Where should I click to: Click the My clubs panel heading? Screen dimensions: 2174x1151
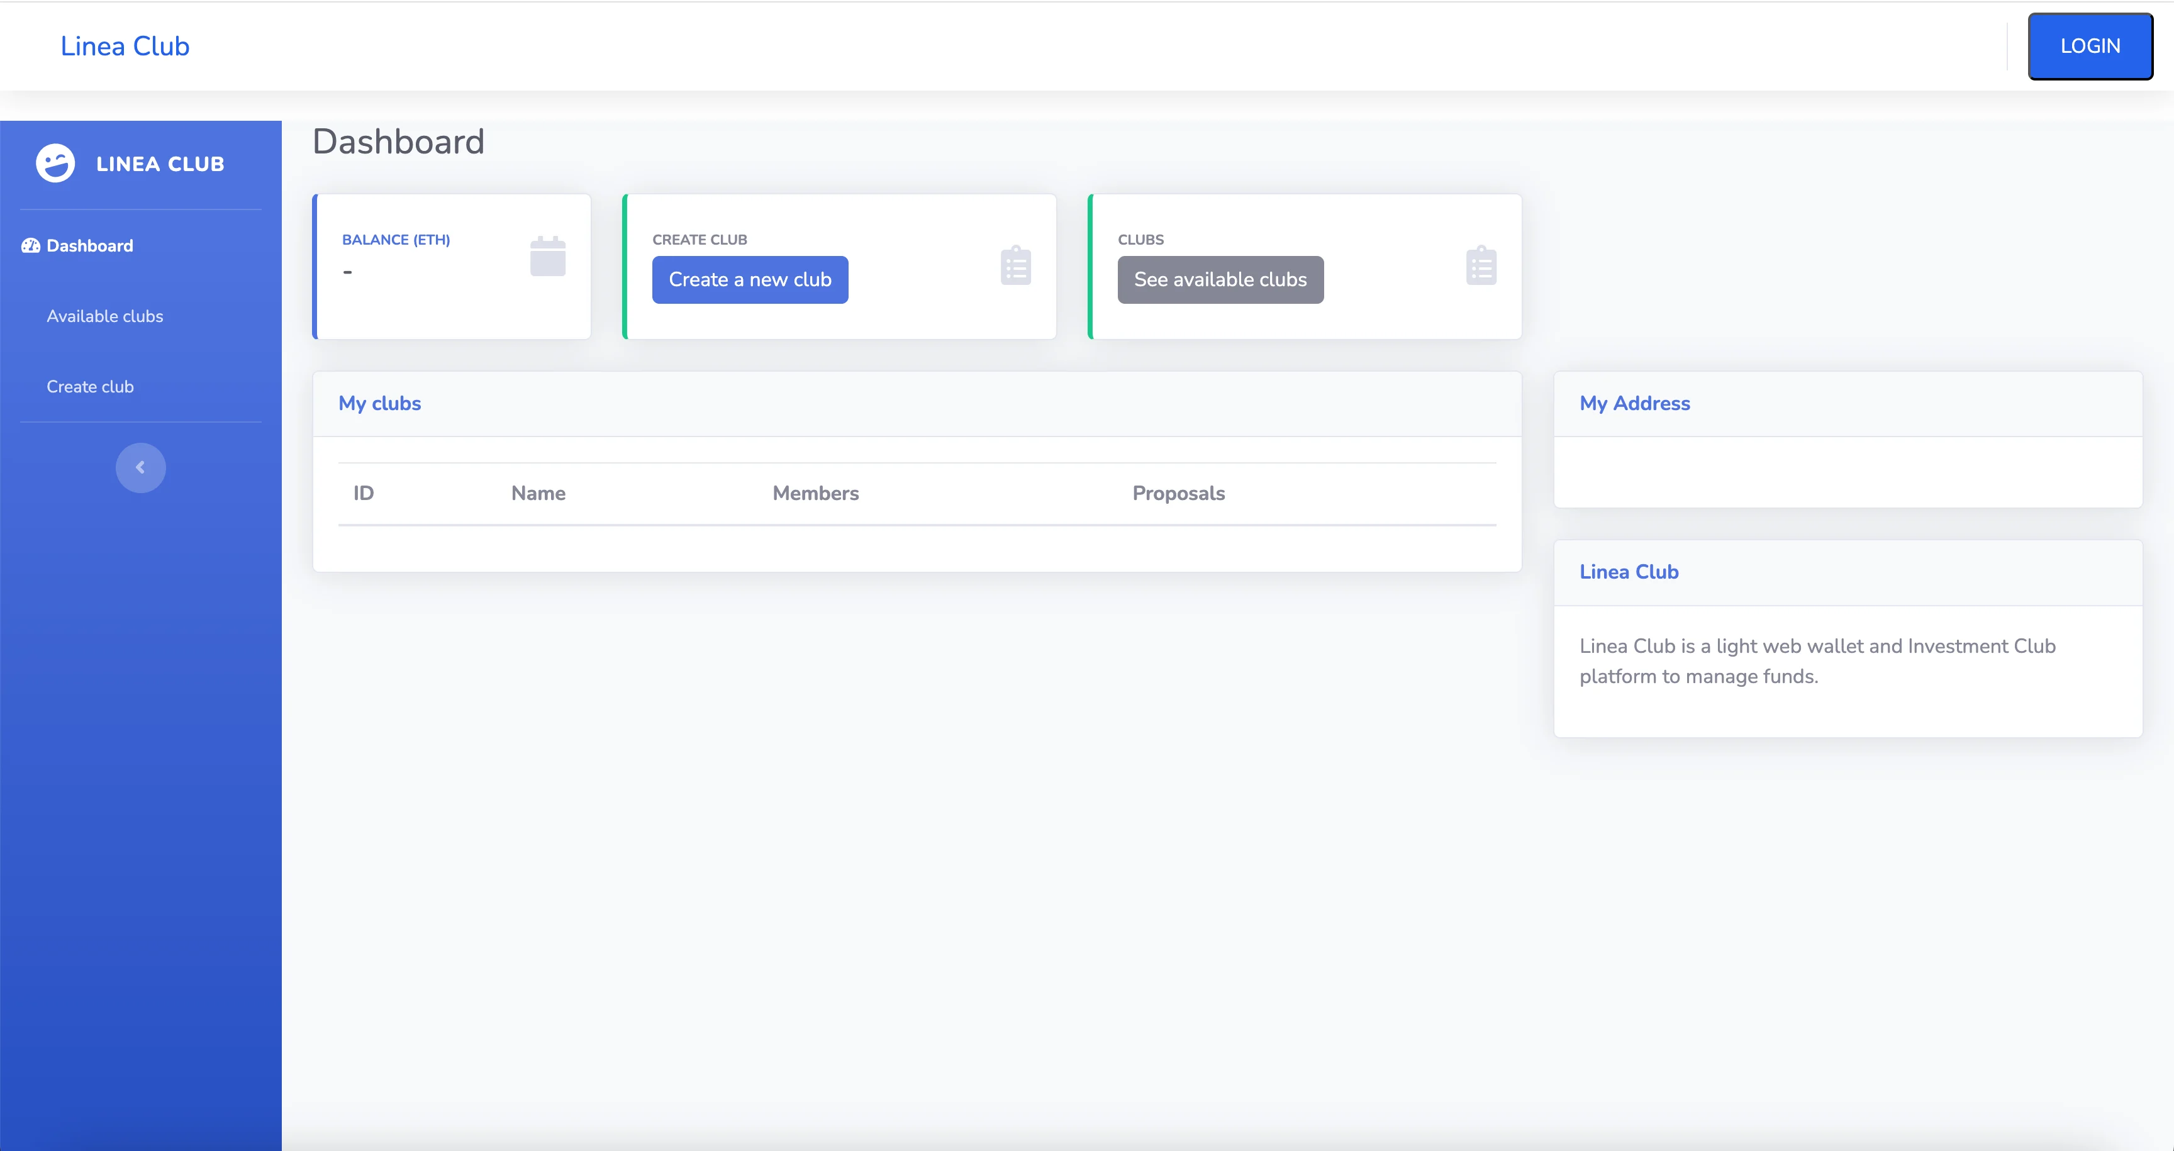coord(379,403)
